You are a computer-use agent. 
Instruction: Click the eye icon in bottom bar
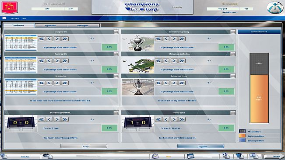[47, 156]
